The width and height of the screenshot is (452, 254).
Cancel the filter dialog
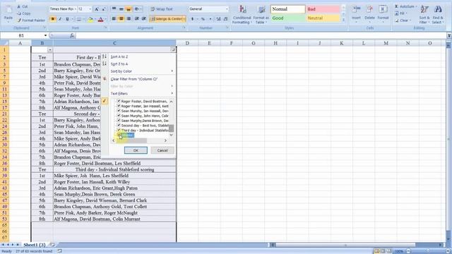162,150
